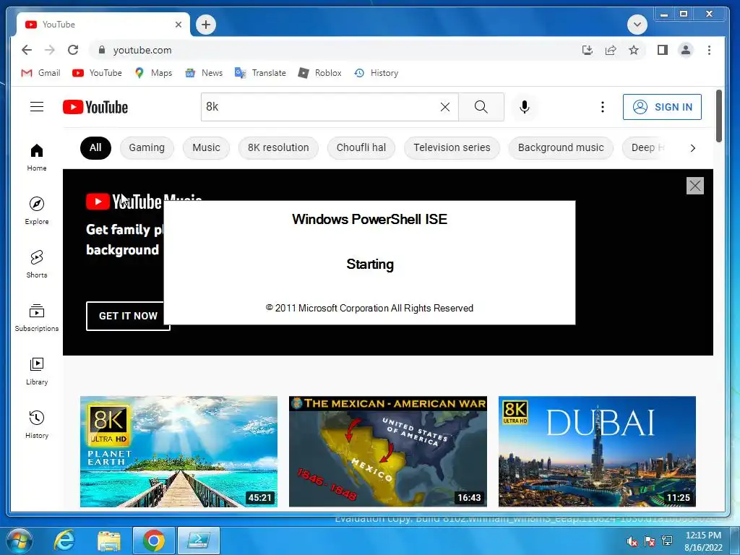Select the Choufli hal chip
This screenshot has width=740, height=555.
(361, 147)
